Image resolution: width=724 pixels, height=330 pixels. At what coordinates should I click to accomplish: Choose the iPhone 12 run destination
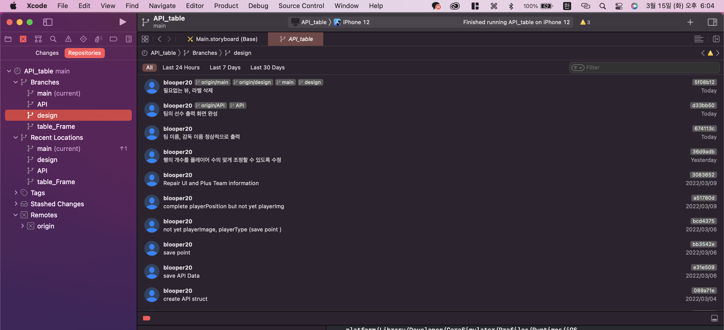[352, 22]
